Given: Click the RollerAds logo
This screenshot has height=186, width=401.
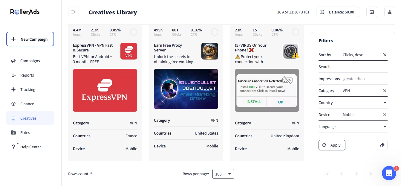Looking at the screenshot, I should pyautogui.click(x=25, y=12).
